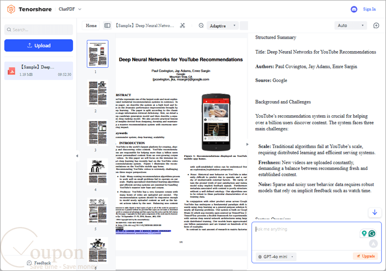Click the Feedback chat bubble icon
Image resolution: width=386 pixels, height=271 pixels.
pos(29,263)
